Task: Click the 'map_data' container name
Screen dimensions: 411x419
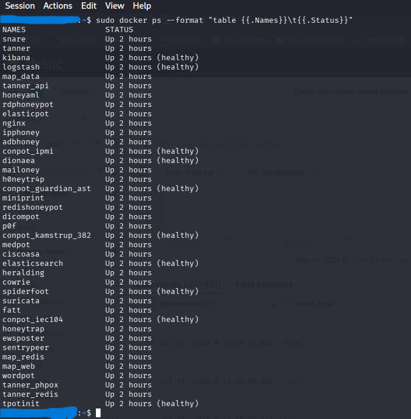Action: coord(21,77)
